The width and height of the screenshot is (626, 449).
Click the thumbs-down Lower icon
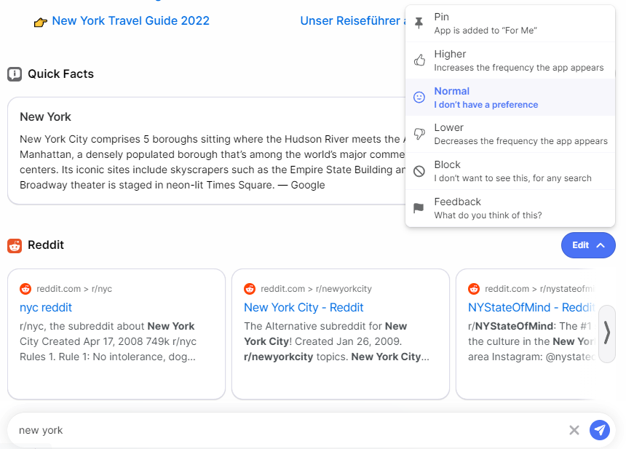tap(419, 134)
